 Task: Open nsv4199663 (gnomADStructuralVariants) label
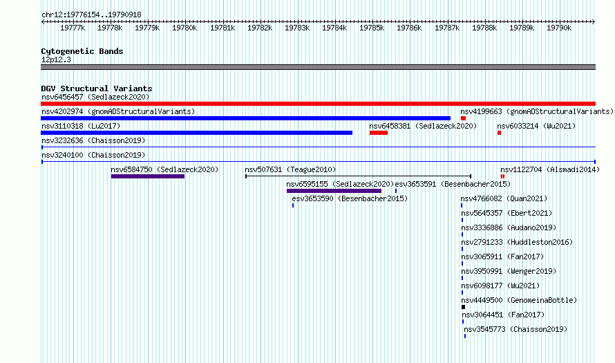[x=537, y=111]
